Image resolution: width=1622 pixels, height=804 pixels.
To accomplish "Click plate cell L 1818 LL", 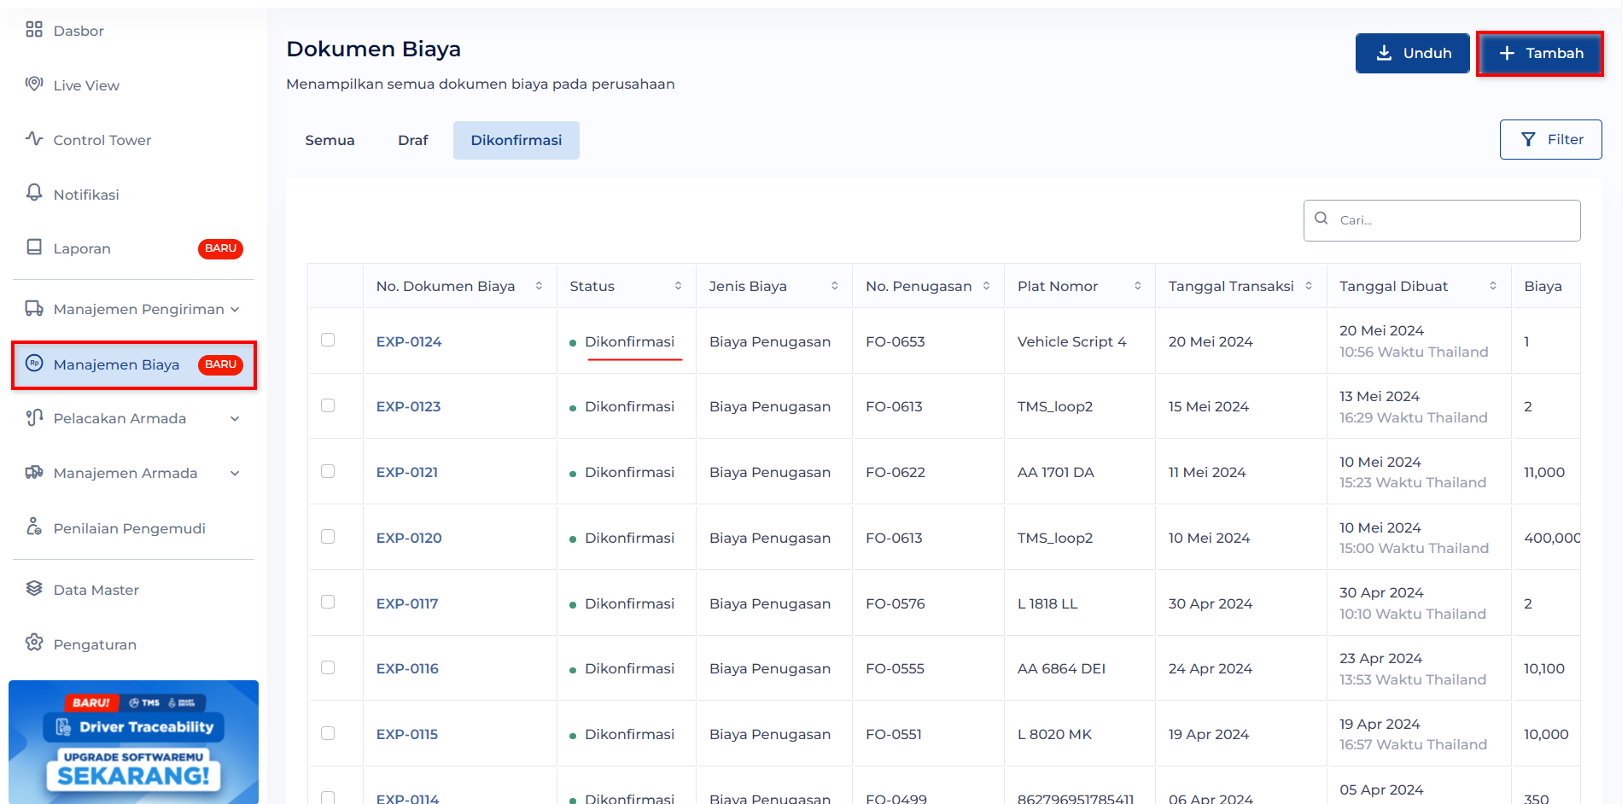I will (x=1047, y=603).
